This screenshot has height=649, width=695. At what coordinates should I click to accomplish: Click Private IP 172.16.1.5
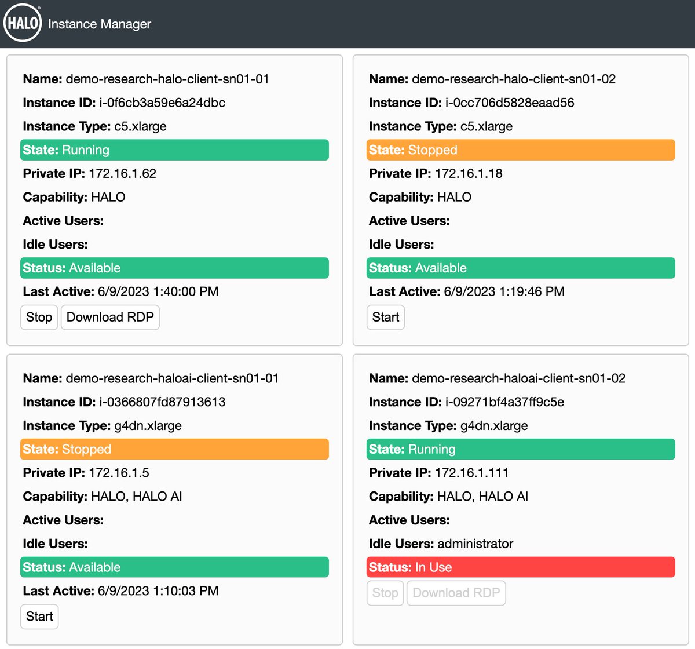point(86,473)
